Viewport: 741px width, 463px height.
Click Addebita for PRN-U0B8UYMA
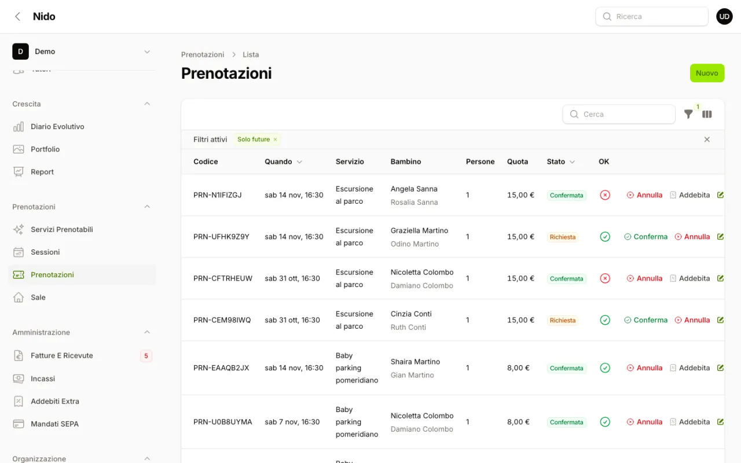click(x=689, y=422)
